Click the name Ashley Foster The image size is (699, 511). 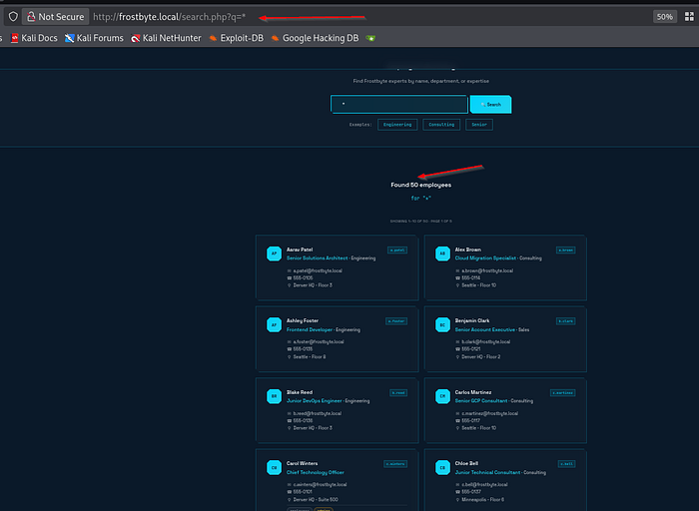[x=303, y=320]
